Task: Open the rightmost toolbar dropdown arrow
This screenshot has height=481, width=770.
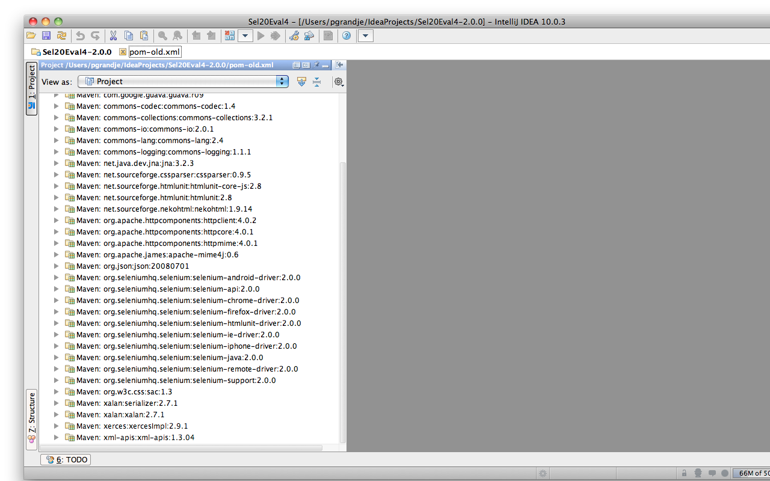Action: 366,36
